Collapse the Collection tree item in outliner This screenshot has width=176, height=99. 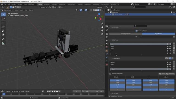pyautogui.click(x=109, y=12)
